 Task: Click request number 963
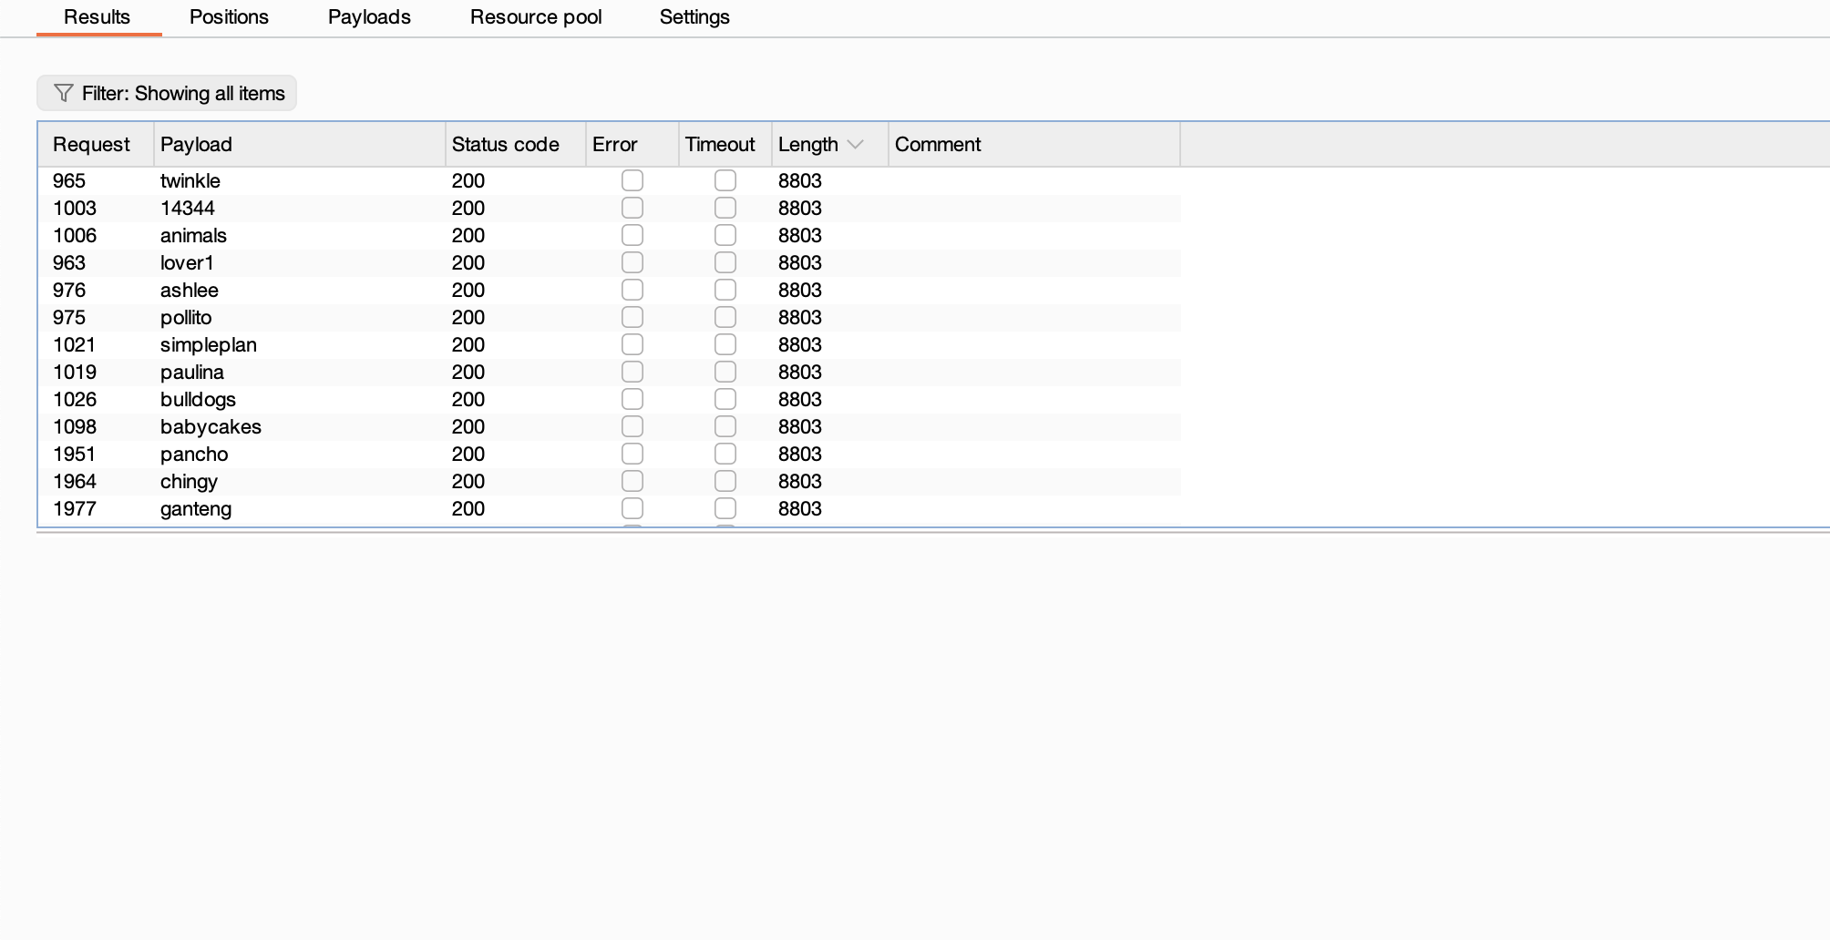tap(69, 262)
